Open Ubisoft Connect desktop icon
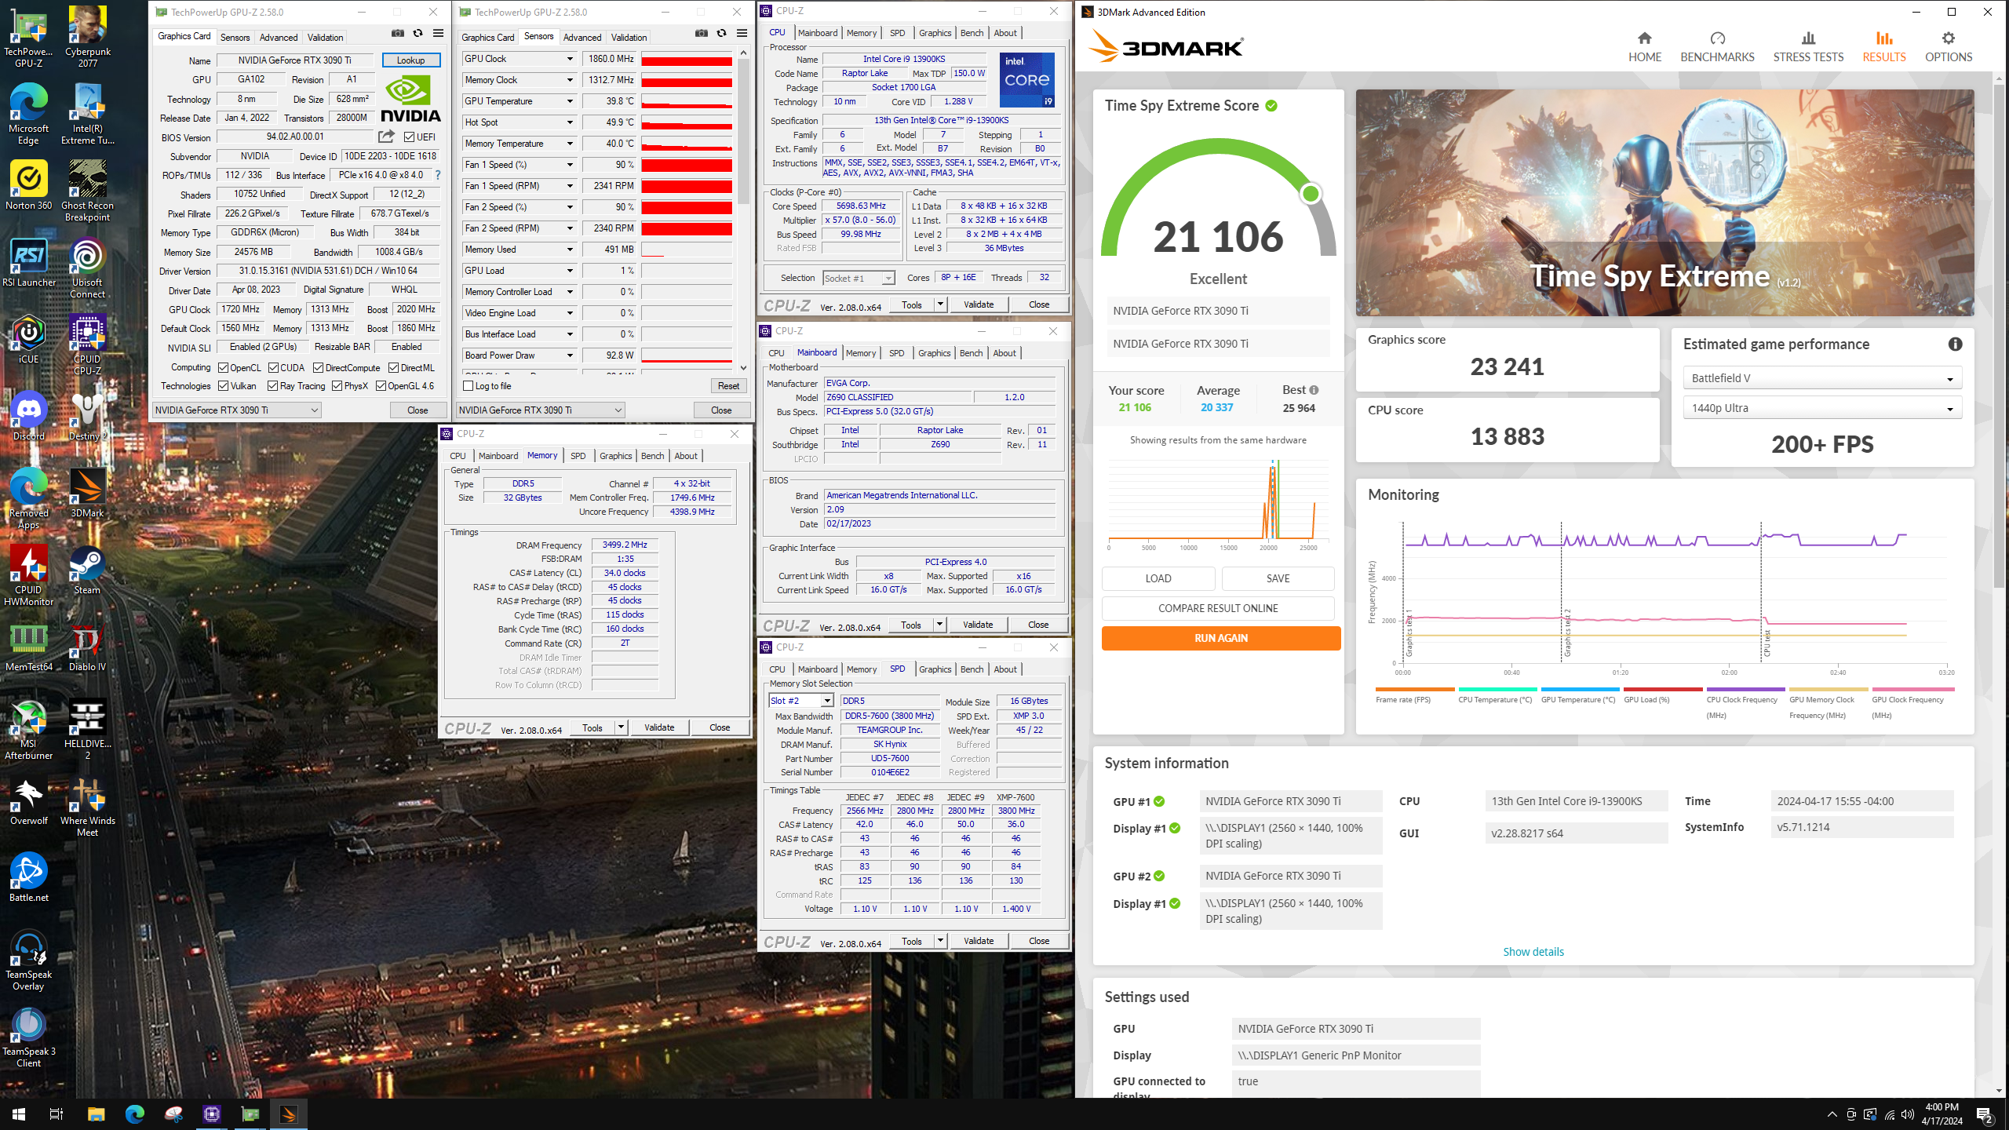Image resolution: width=2009 pixels, height=1130 pixels. (x=87, y=268)
